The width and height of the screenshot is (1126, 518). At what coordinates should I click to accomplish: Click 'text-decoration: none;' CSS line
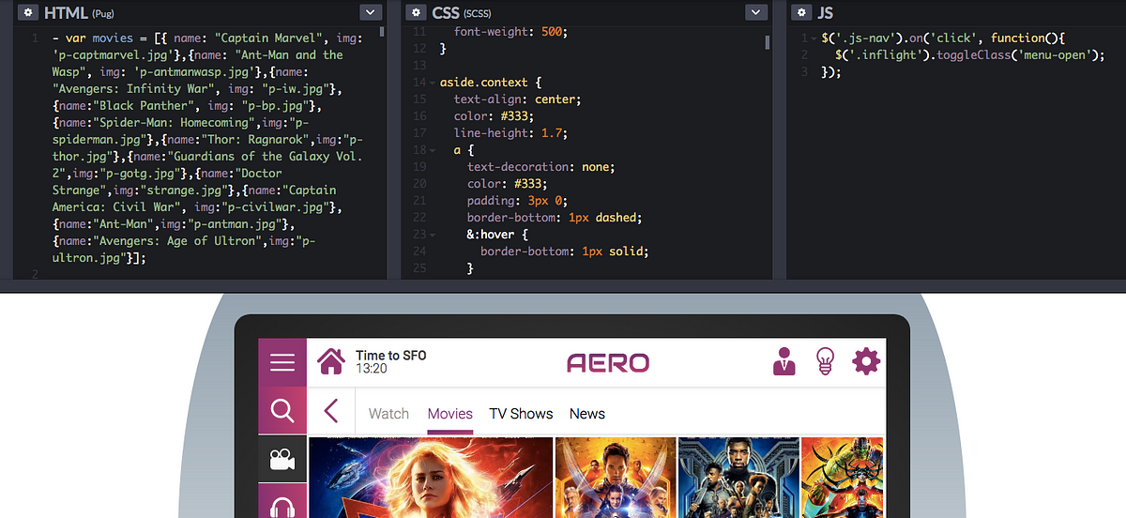(x=540, y=167)
